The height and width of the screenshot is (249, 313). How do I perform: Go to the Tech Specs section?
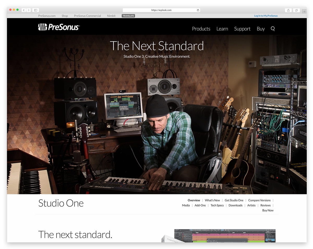click(x=217, y=205)
